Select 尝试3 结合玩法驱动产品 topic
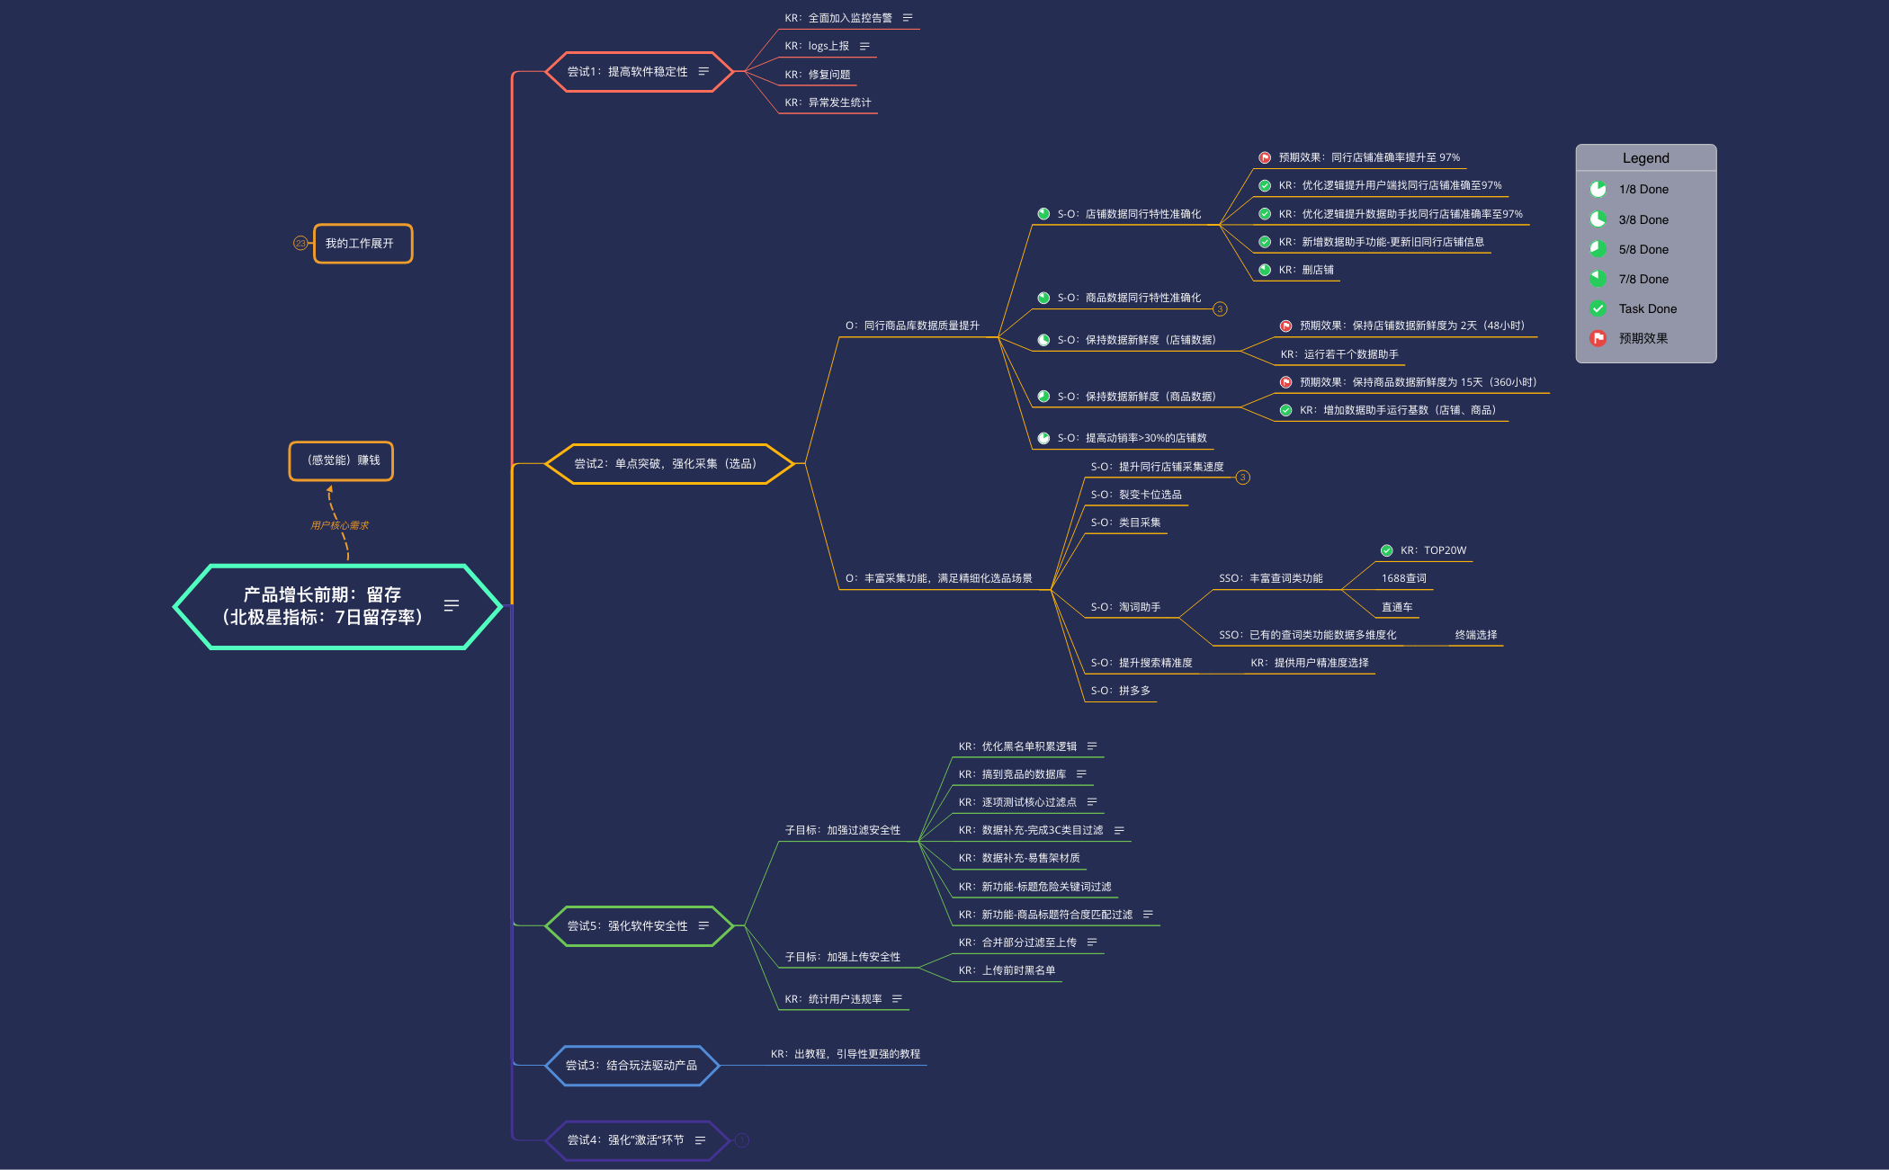Viewport: 1889px width, 1170px height. [631, 1065]
